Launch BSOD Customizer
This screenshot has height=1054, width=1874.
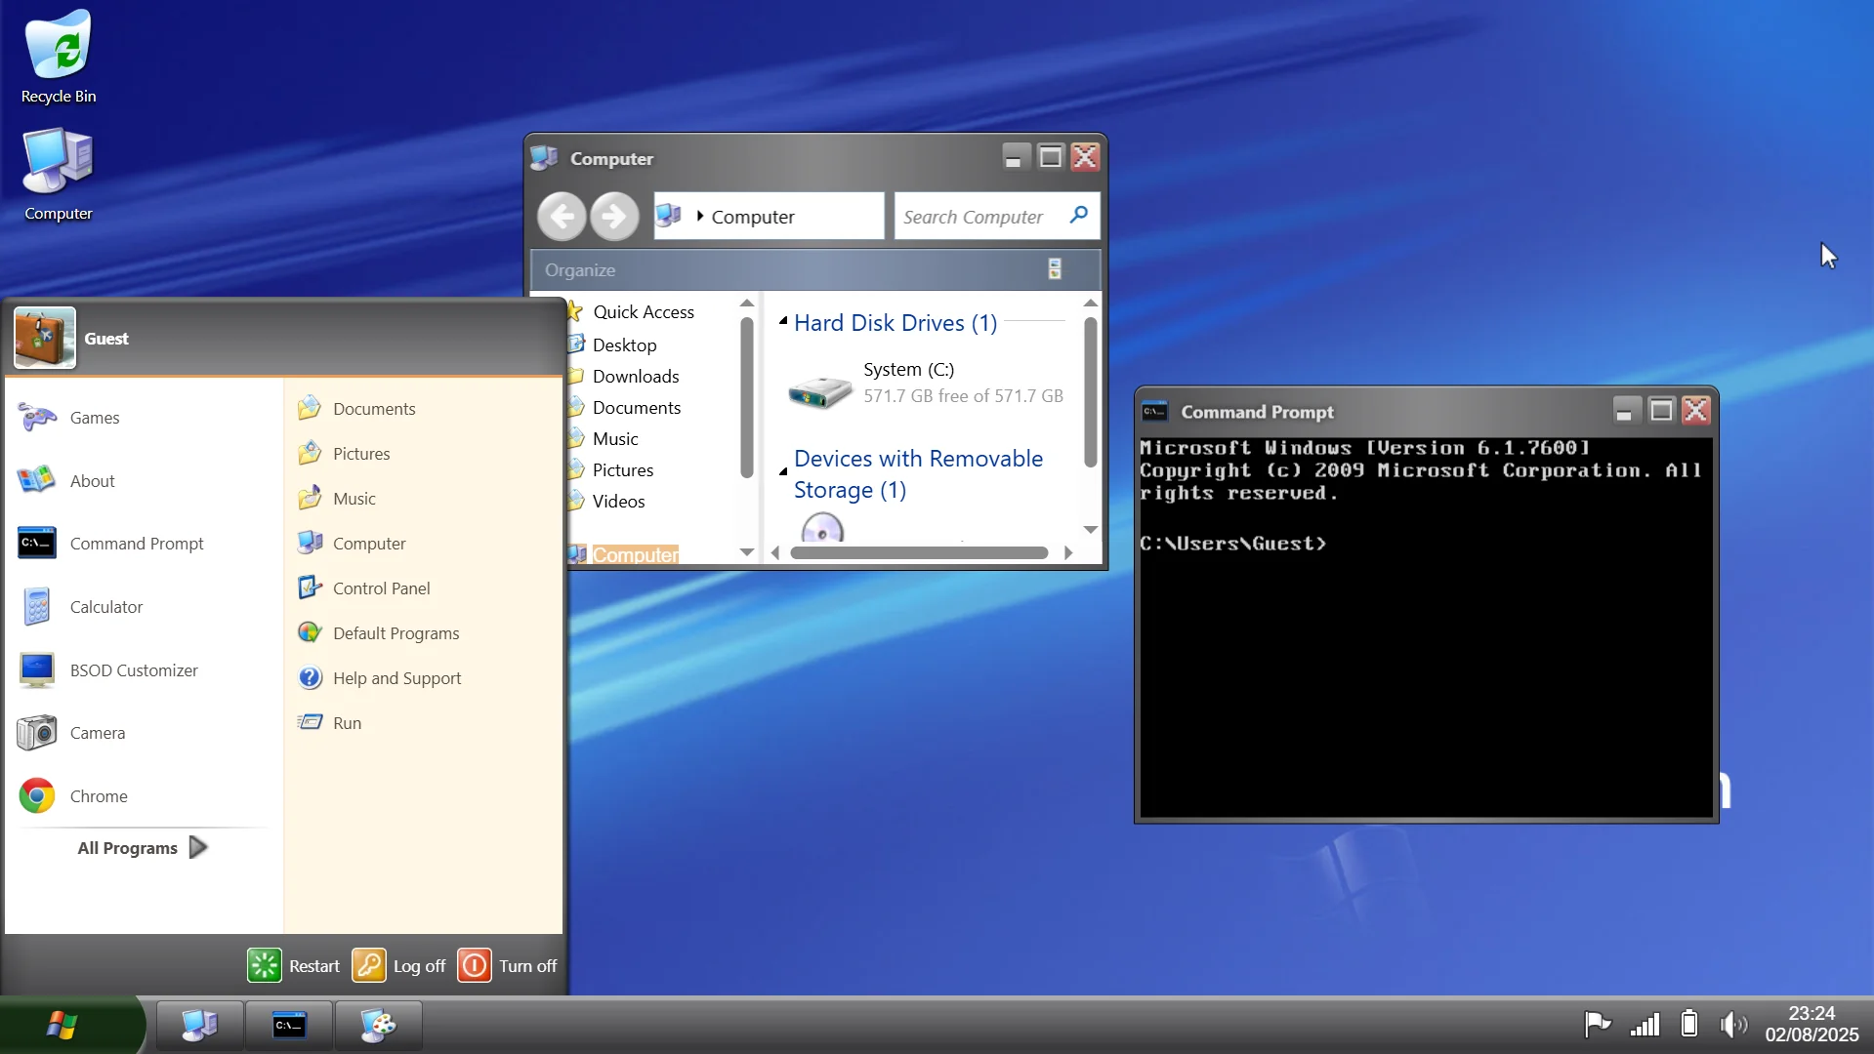coord(132,670)
